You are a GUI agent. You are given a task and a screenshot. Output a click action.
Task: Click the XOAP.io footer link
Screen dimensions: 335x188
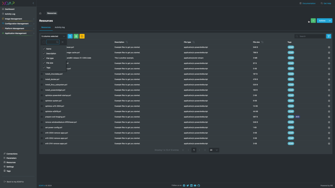42,185
